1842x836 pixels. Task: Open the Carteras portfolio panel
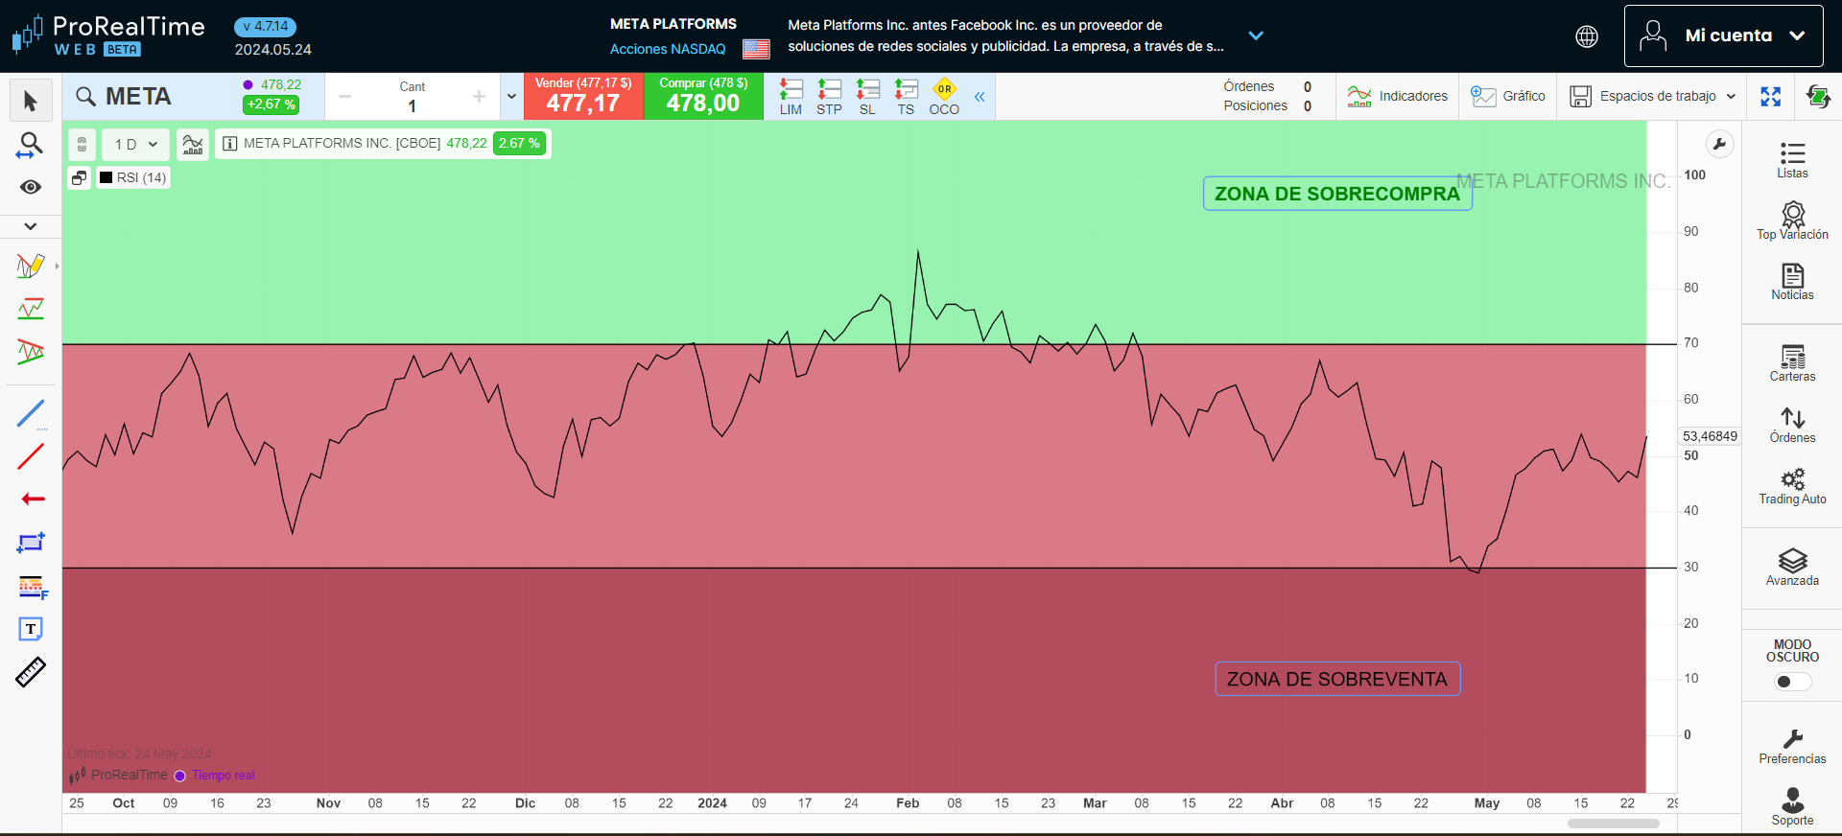tap(1791, 362)
